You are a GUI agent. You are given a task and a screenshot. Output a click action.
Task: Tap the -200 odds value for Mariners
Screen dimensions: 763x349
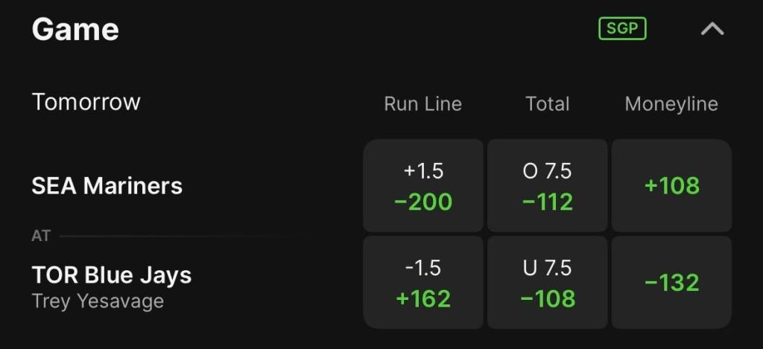423,202
